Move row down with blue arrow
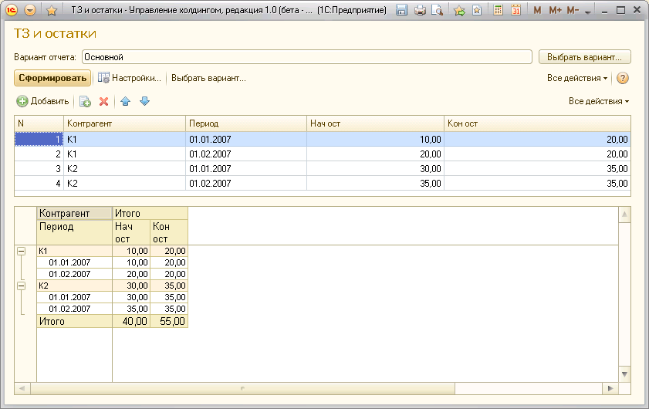 (144, 101)
